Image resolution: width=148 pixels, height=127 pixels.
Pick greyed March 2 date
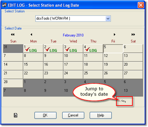tap(53, 83)
